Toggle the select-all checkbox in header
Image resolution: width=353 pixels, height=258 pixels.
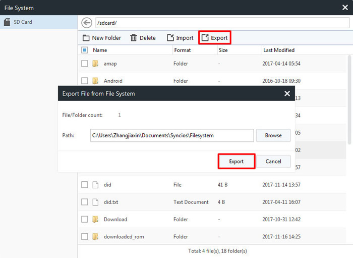point(85,50)
